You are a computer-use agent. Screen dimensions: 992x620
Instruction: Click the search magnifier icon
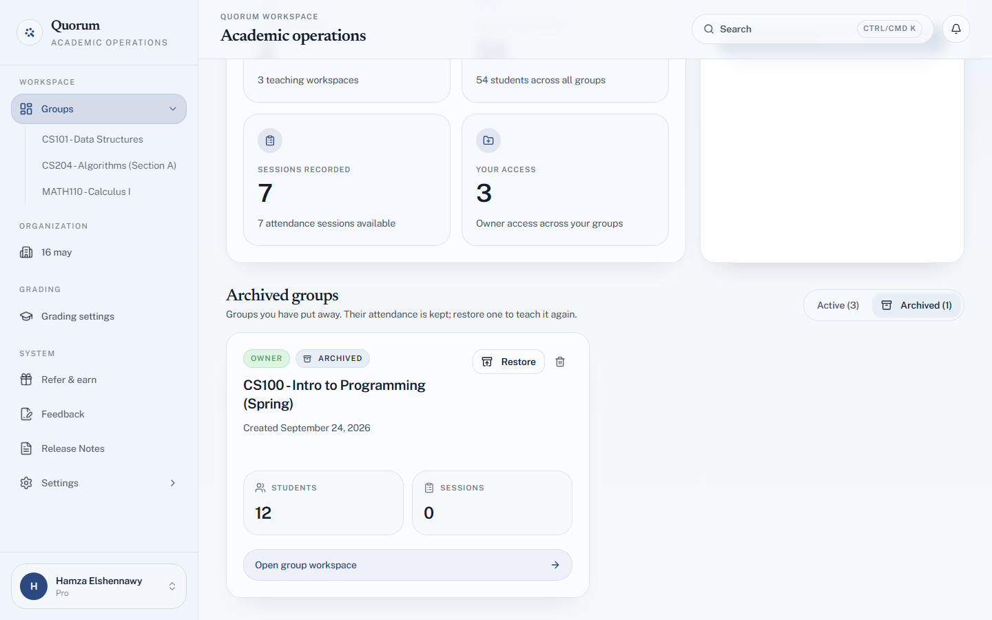pyautogui.click(x=709, y=29)
